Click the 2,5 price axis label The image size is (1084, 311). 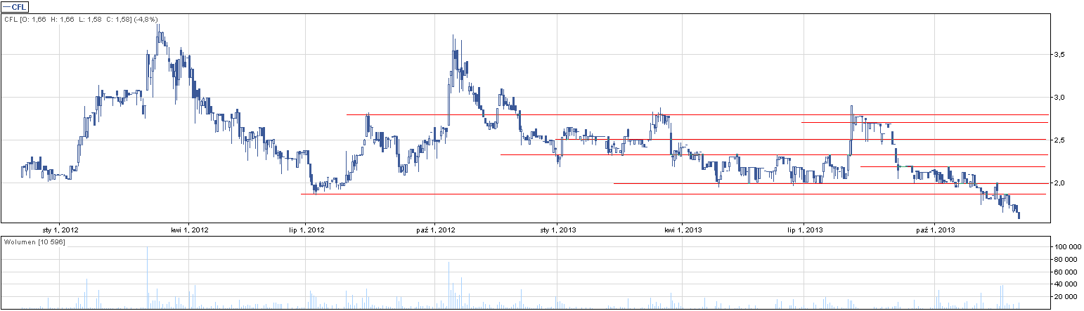click(1058, 140)
